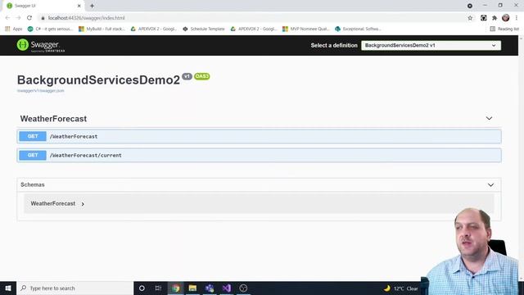Click the browser forward arrow
Image resolution: width=524 pixels, height=295 pixels.
[18, 18]
